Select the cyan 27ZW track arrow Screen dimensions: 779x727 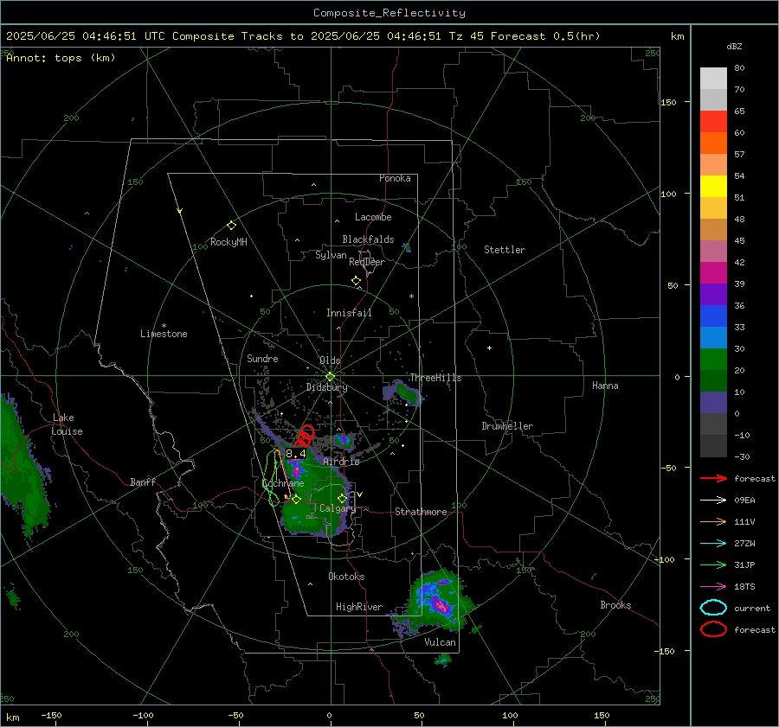(713, 544)
